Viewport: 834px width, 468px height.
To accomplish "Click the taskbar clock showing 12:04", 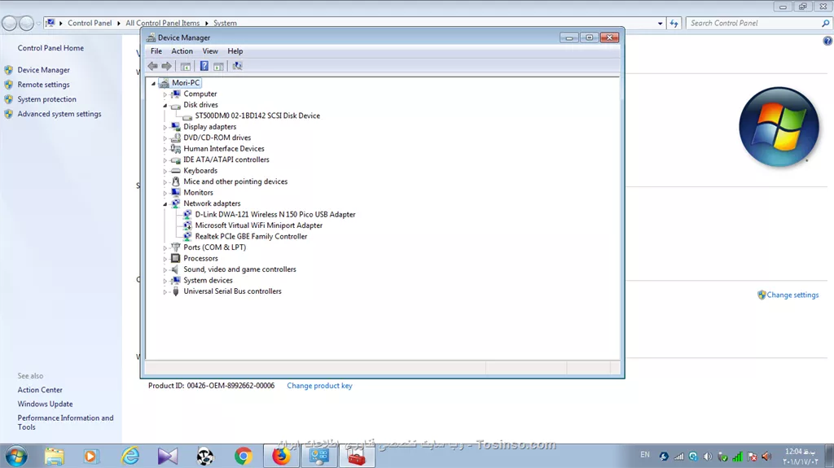I will pyautogui.click(x=800, y=457).
